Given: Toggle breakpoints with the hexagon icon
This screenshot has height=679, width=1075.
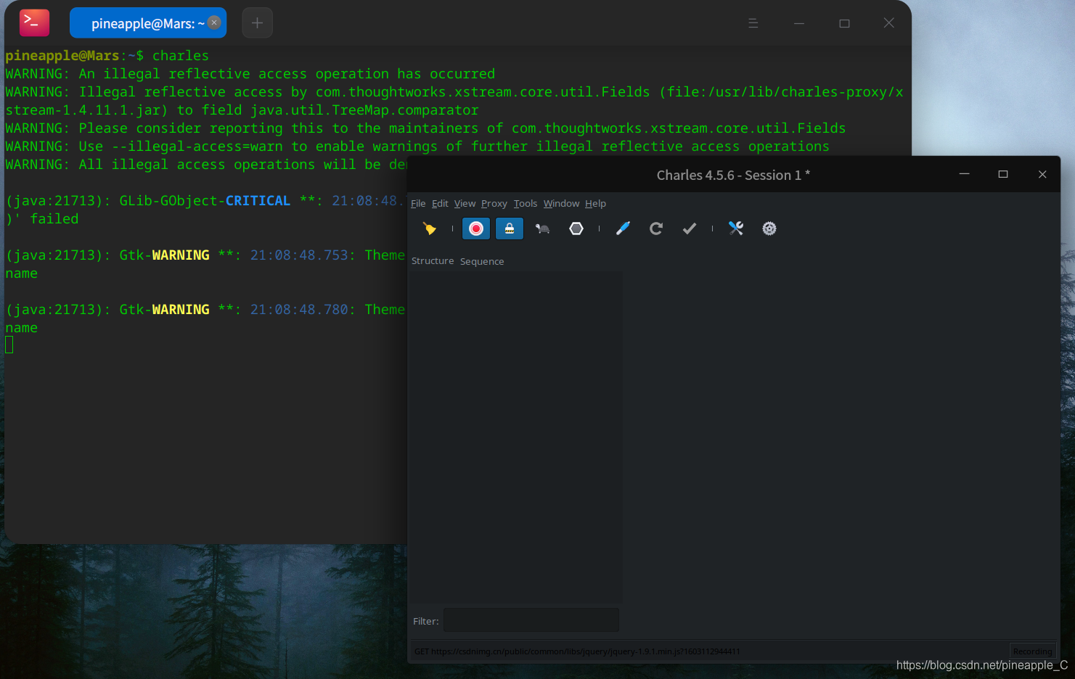Looking at the screenshot, I should pyautogui.click(x=576, y=229).
